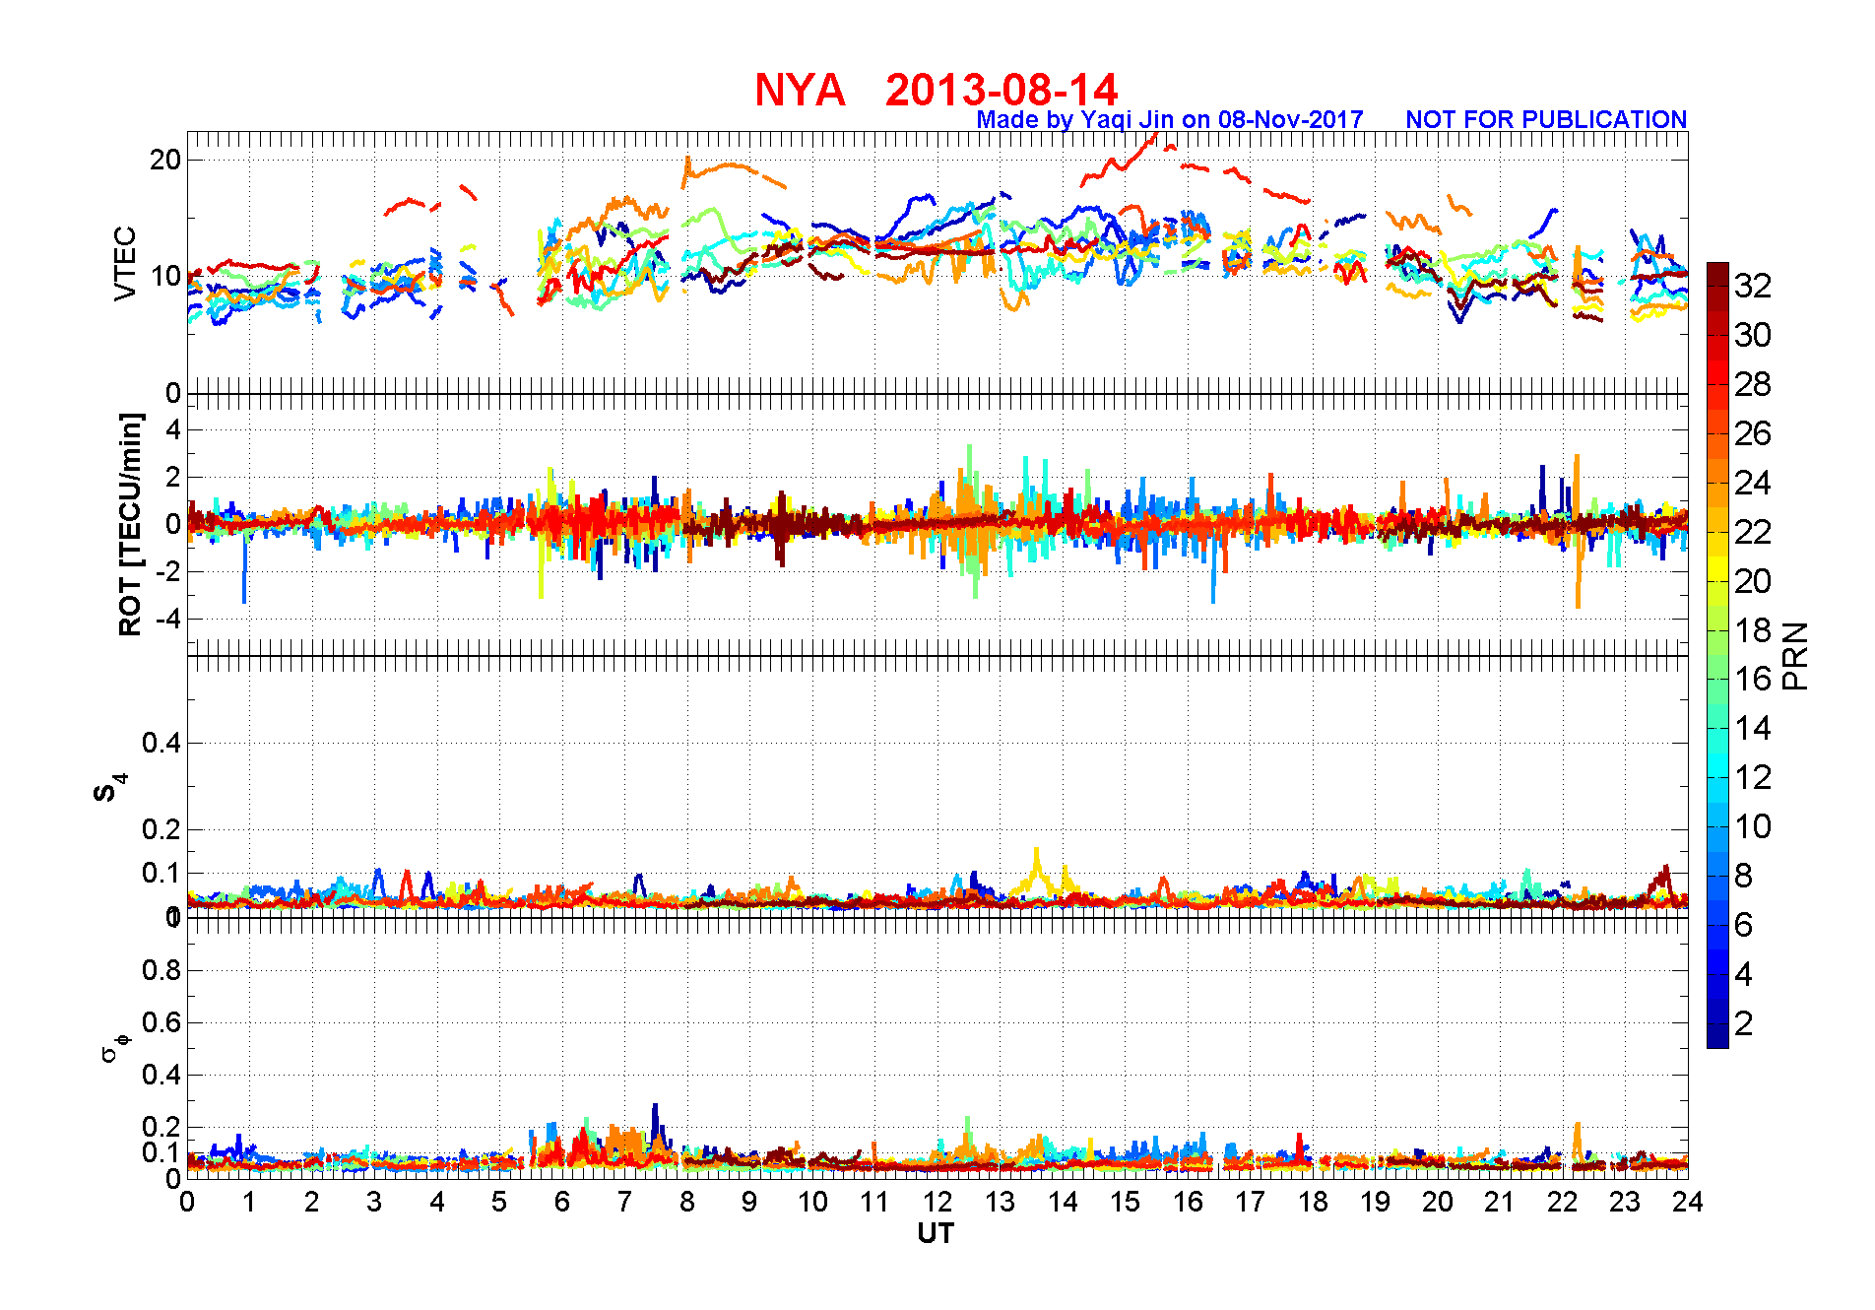The image size is (1875, 1310).
Task: Click x-axis tick label 9
Action: [x=749, y=1202]
